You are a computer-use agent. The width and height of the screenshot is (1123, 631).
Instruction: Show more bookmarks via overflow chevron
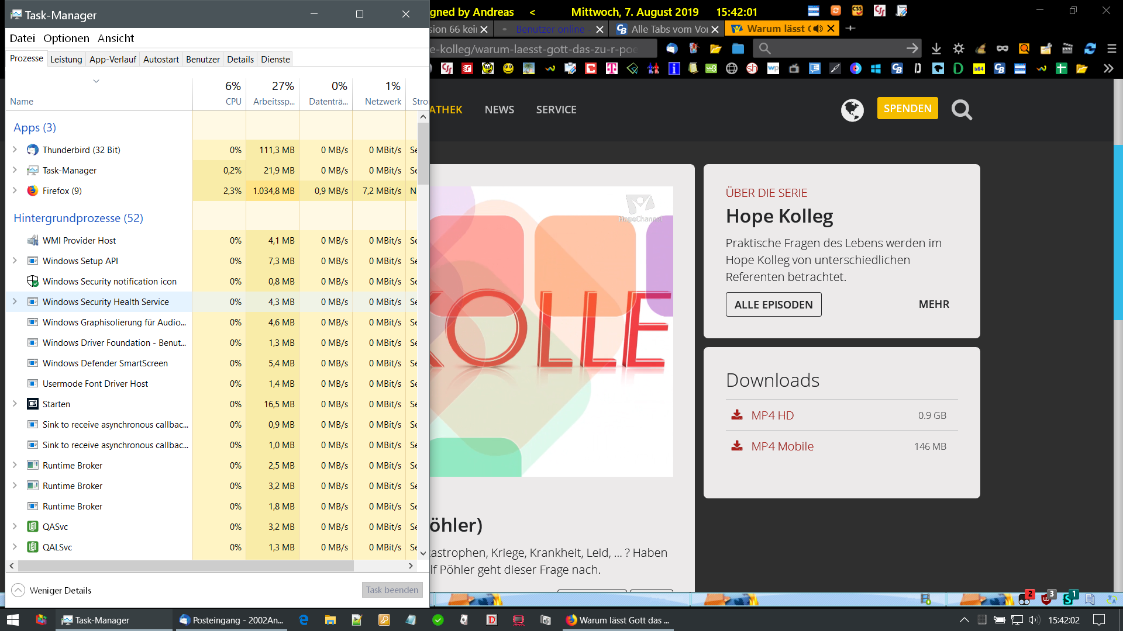tap(1108, 68)
